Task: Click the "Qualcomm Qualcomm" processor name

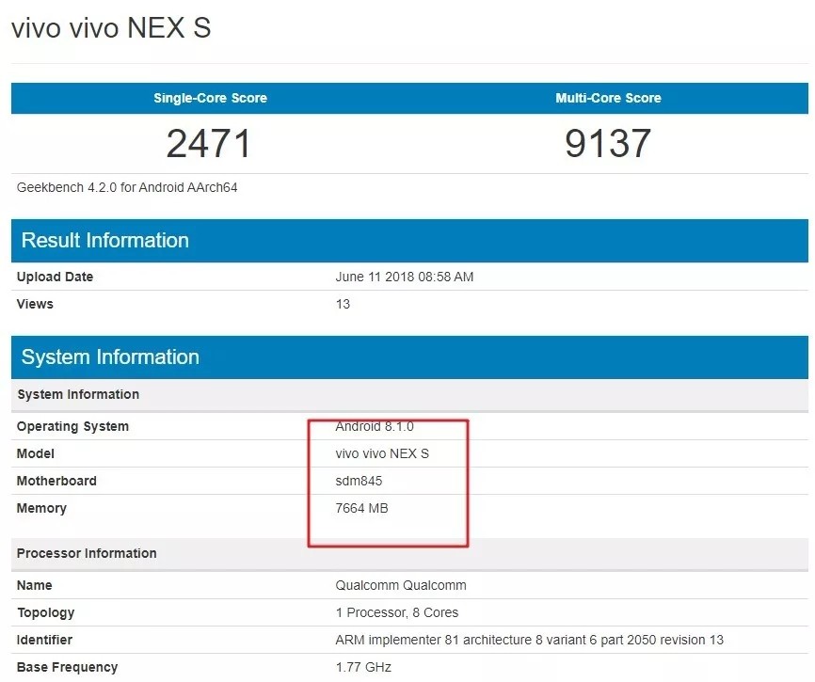Action: pyautogui.click(x=401, y=585)
